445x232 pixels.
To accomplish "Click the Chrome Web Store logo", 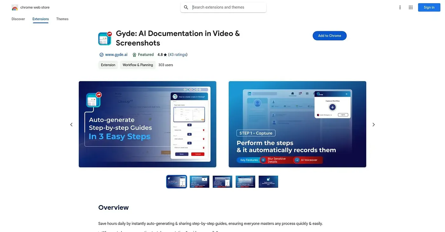I will point(15,7).
